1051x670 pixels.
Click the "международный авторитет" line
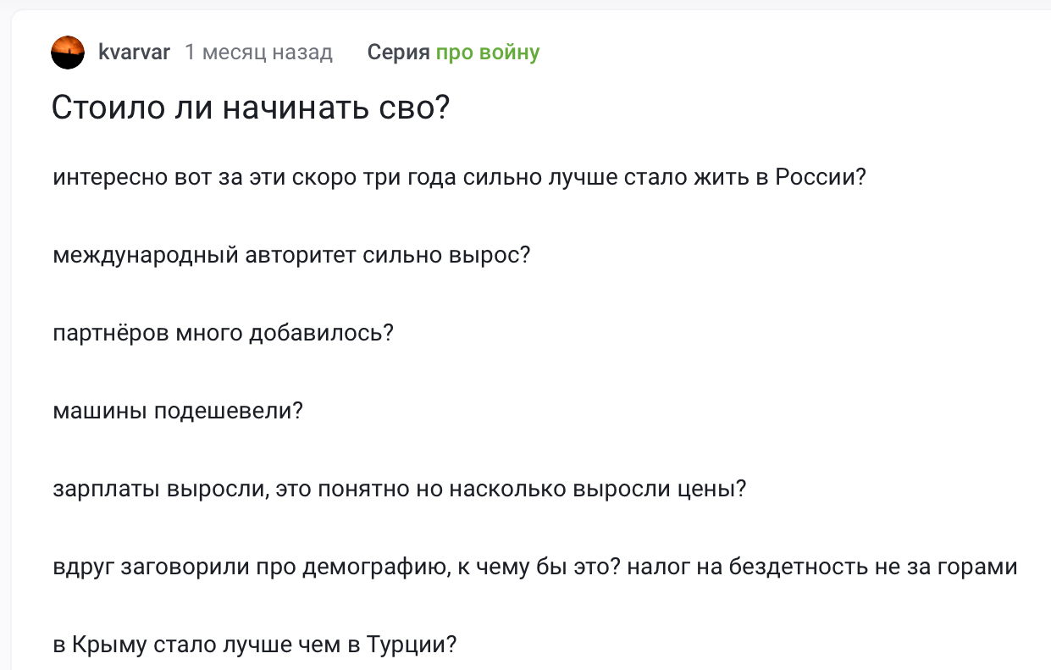290,255
